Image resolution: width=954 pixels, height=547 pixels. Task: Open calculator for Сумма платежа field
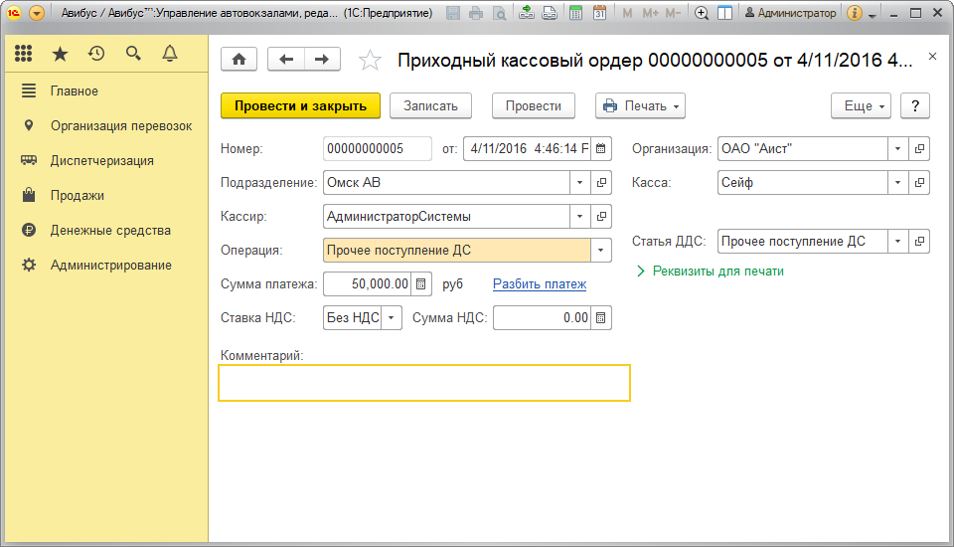click(x=421, y=284)
